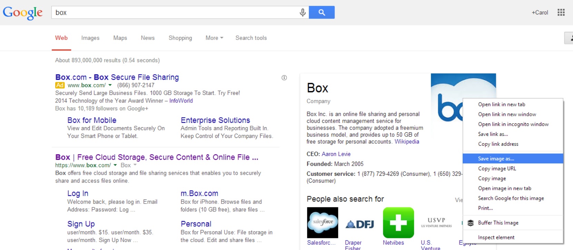Image resolution: width=573 pixels, height=250 pixels.
Task: Open the arrow next to www.box.com/ ad URL
Action: [x=110, y=85]
